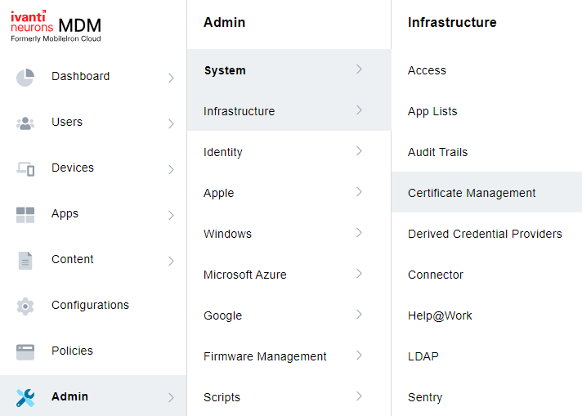Image resolution: width=582 pixels, height=416 pixels.
Task: Expand the Firmware Management chevron
Action: (x=359, y=356)
